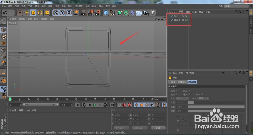Click the 应用 button

click(x=158, y=128)
